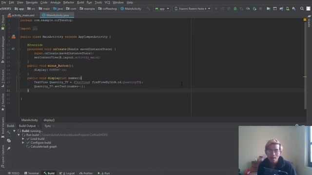Select the Sync tab in Build panel
The height and width of the screenshot is (175, 312).
click(x=48, y=126)
